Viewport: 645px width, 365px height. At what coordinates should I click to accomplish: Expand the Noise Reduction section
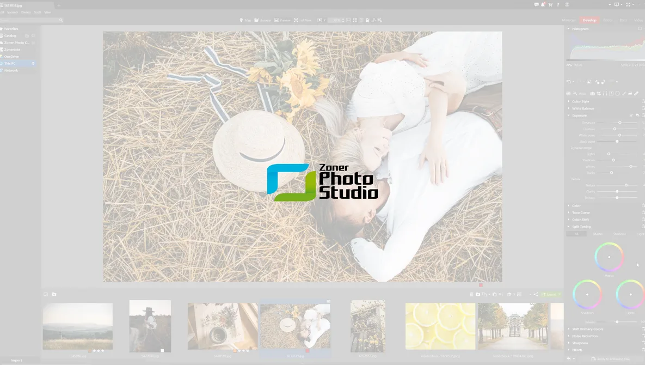pyautogui.click(x=585, y=336)
